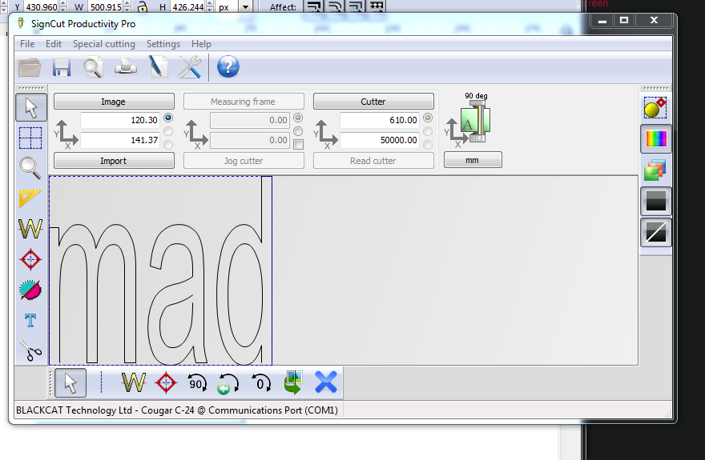Click the cutter length field 50000.00
The image size is (705, 460).
click(379, 140)
